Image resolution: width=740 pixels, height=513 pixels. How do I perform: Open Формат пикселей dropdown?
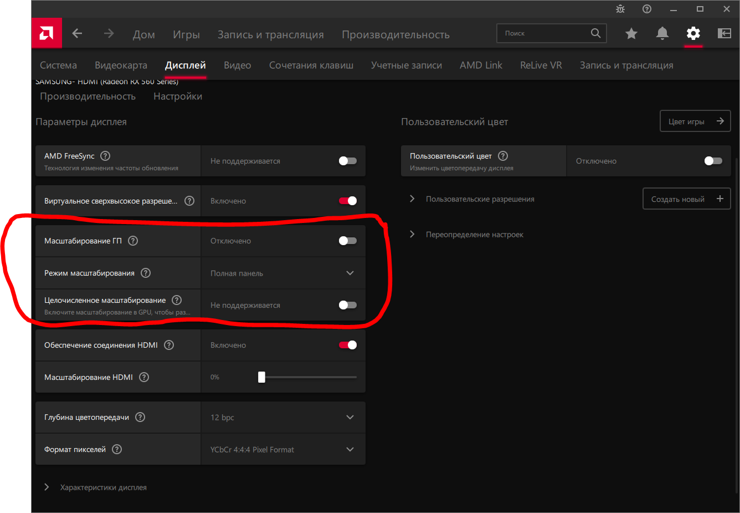tap(283, 449)
